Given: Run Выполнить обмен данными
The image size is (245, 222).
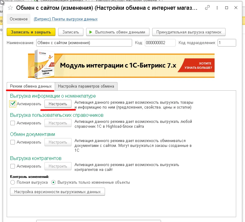Looking at the screenshot, I should tap(118, 32).
